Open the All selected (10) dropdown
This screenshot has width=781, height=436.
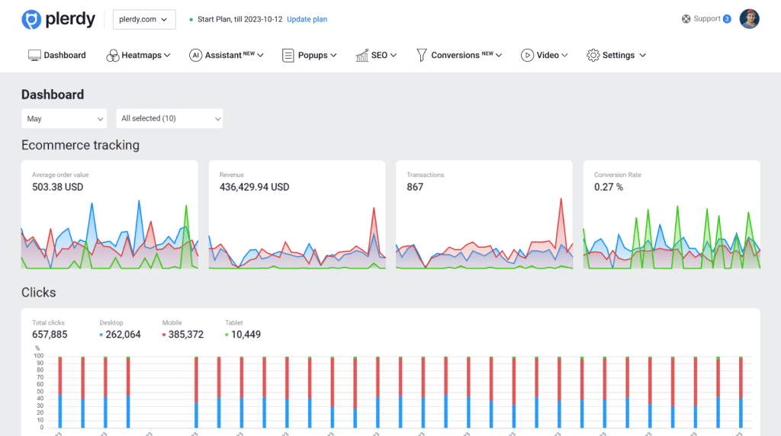click(x=169, y=119)
